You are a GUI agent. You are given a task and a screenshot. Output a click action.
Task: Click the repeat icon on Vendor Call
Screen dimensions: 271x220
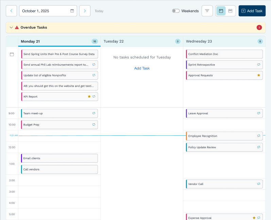(259, 184)
